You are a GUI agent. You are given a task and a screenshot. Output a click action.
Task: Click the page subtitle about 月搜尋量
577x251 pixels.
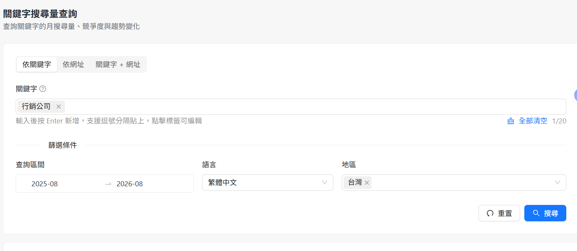tap(71, 27)
